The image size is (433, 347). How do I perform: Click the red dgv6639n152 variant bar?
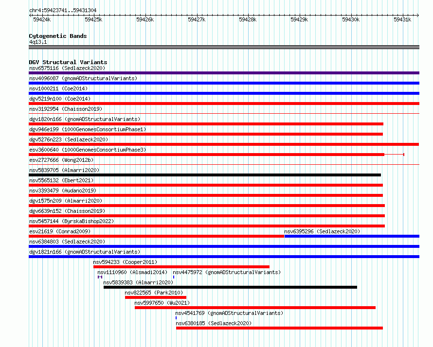click(207, 216)
